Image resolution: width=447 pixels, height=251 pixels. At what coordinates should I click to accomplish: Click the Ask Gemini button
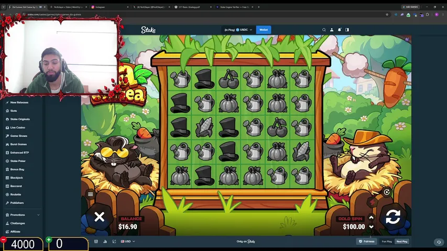[x=410, y=7]
